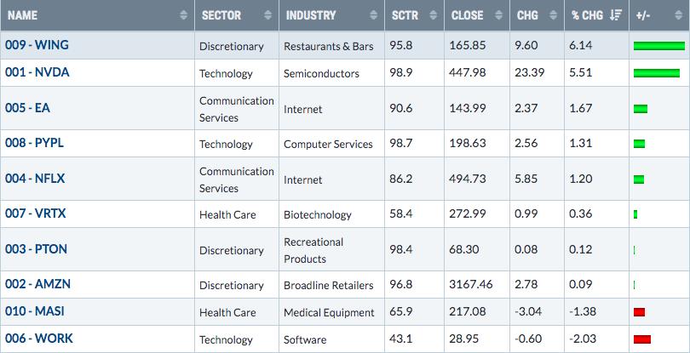Click the CLOSE column sort arrows icon
Image resolution: width=690 pixels, height=353 pixels.
[498, 15]
